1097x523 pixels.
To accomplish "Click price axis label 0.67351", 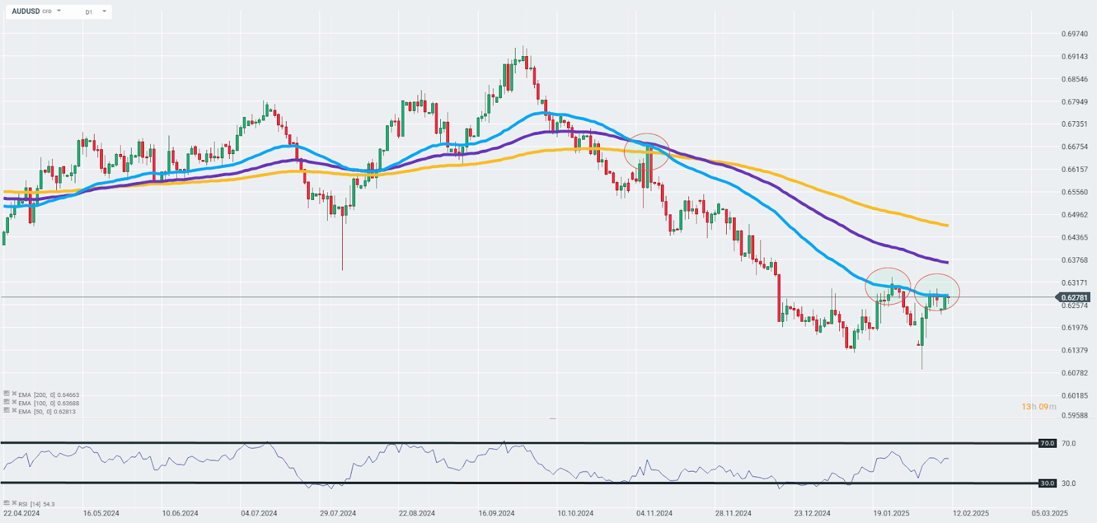I will click(x=1074, y=124).
